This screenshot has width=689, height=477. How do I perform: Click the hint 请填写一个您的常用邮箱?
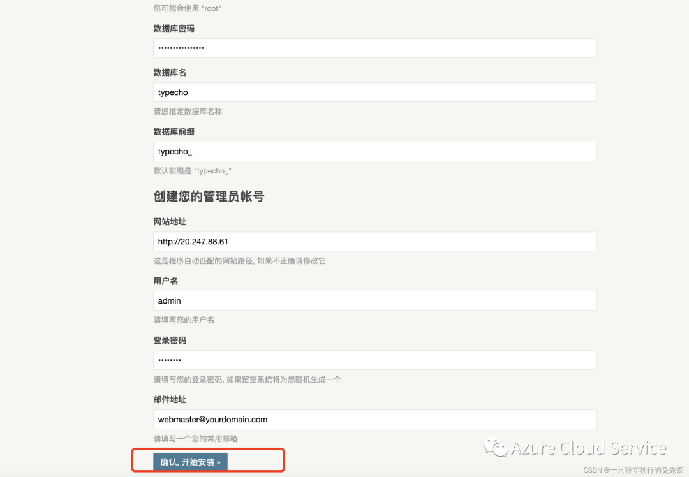196,438
